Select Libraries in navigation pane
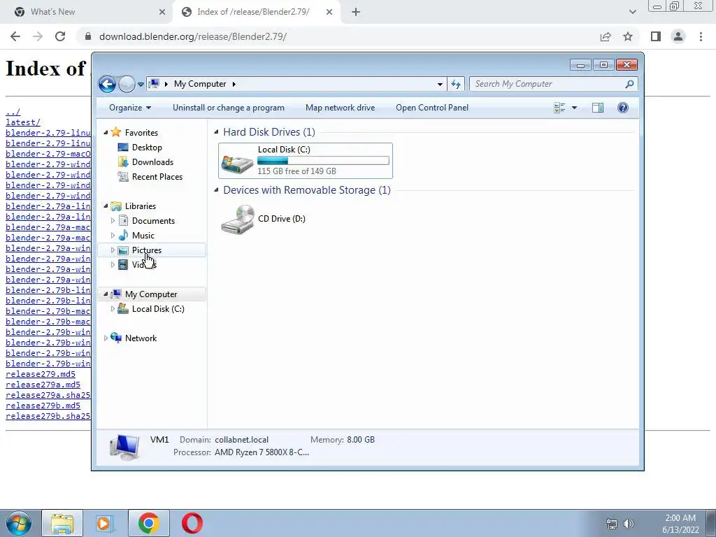716x537 pixels. (x=140, y=206)
